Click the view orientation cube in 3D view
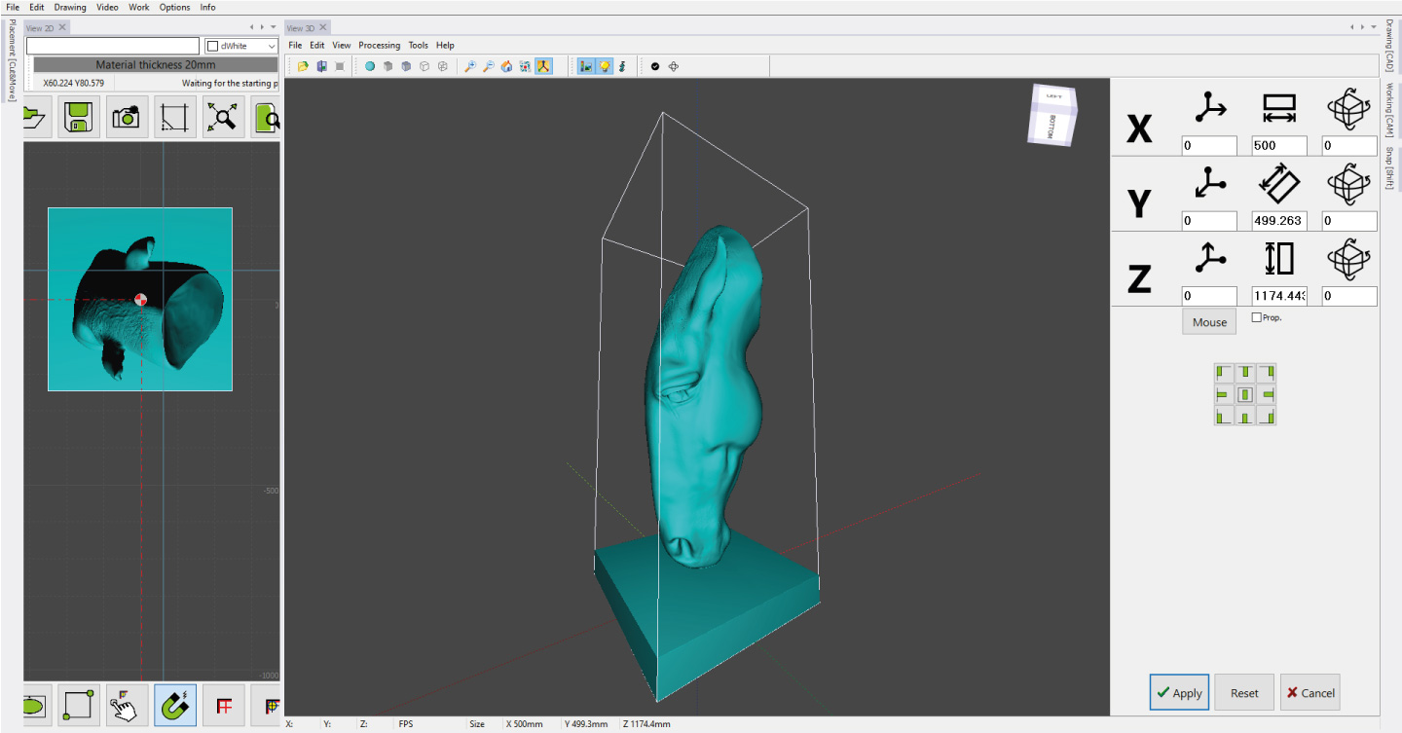Image resolution: width=1402 pixels, height=733 pixels. tap(1052, 115)
